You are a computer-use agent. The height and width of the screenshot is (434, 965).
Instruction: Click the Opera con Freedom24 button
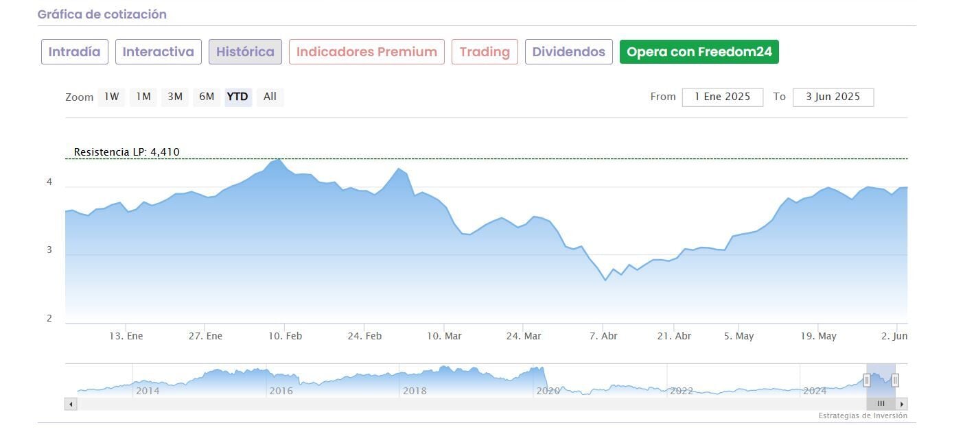[699, 52]
